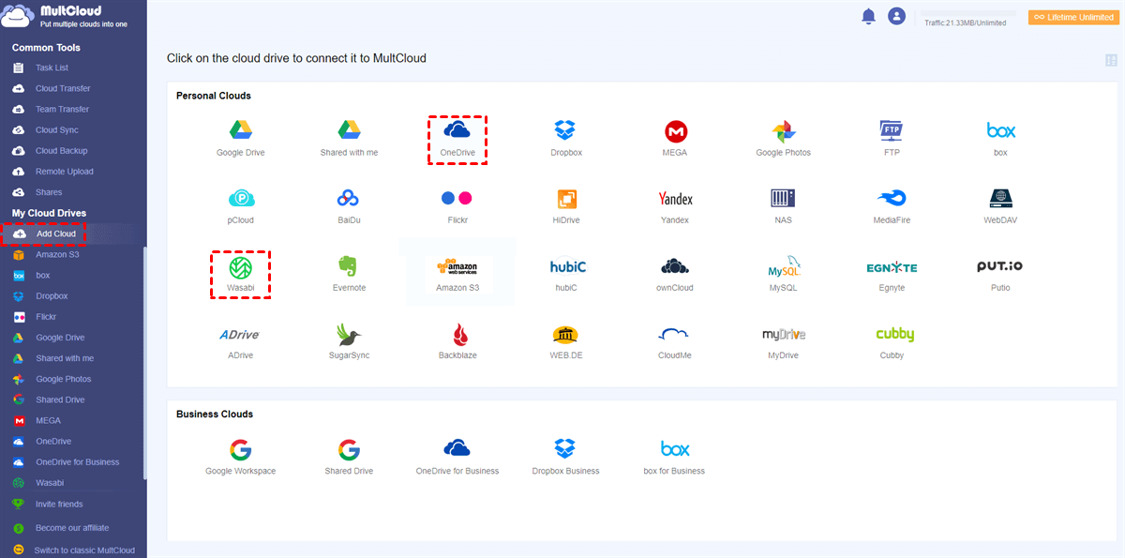Select Shared with me in Personal Clouds
Screen dimensions: 1125x558
click(x=349, y=137)
